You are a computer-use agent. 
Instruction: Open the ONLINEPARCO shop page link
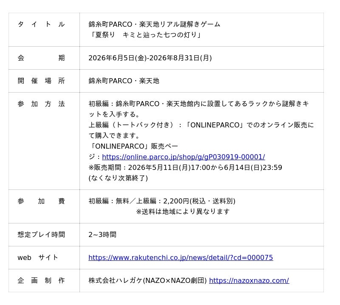click(184, 157)
